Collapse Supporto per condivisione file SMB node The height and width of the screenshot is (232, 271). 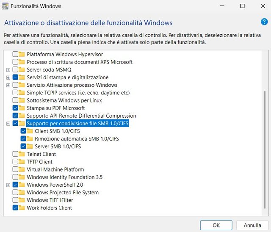[x=8, y=124]
